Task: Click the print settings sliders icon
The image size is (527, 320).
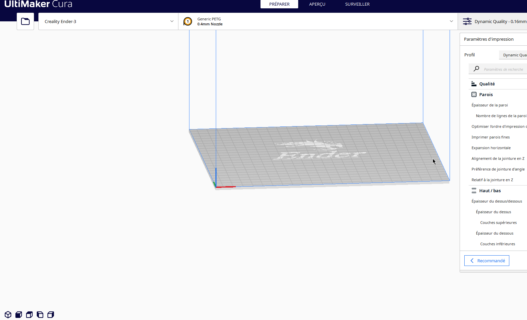Action: pos(467,21)
